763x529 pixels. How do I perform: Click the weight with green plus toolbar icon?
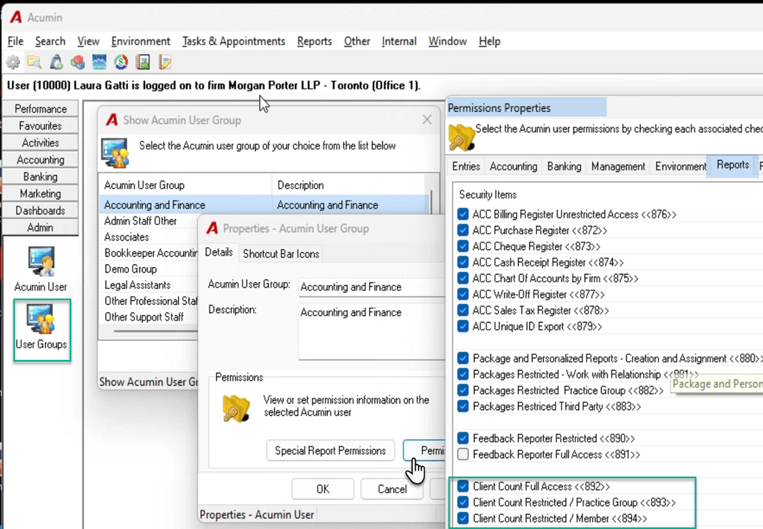pyautogui.click(x=56, y=62)
